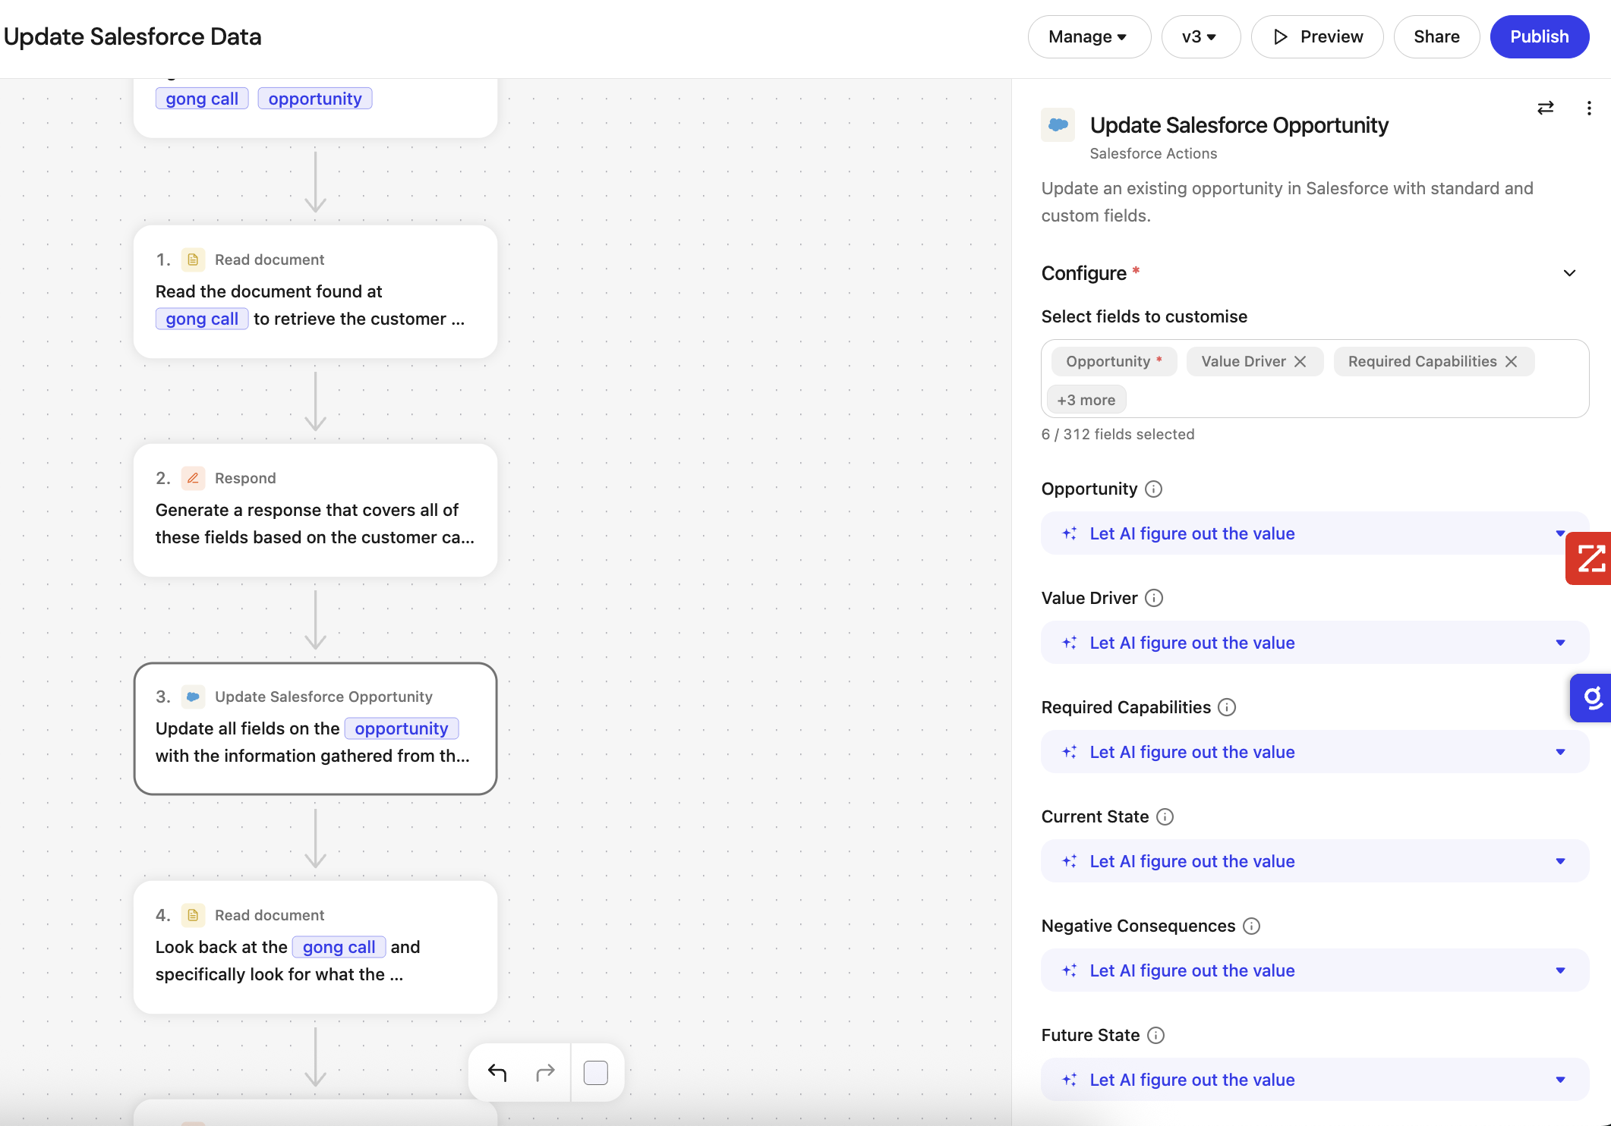Click the '6 / 312 fields selected' text
Screen dimensions: 1611x1126
click(x=1118, y=434)
